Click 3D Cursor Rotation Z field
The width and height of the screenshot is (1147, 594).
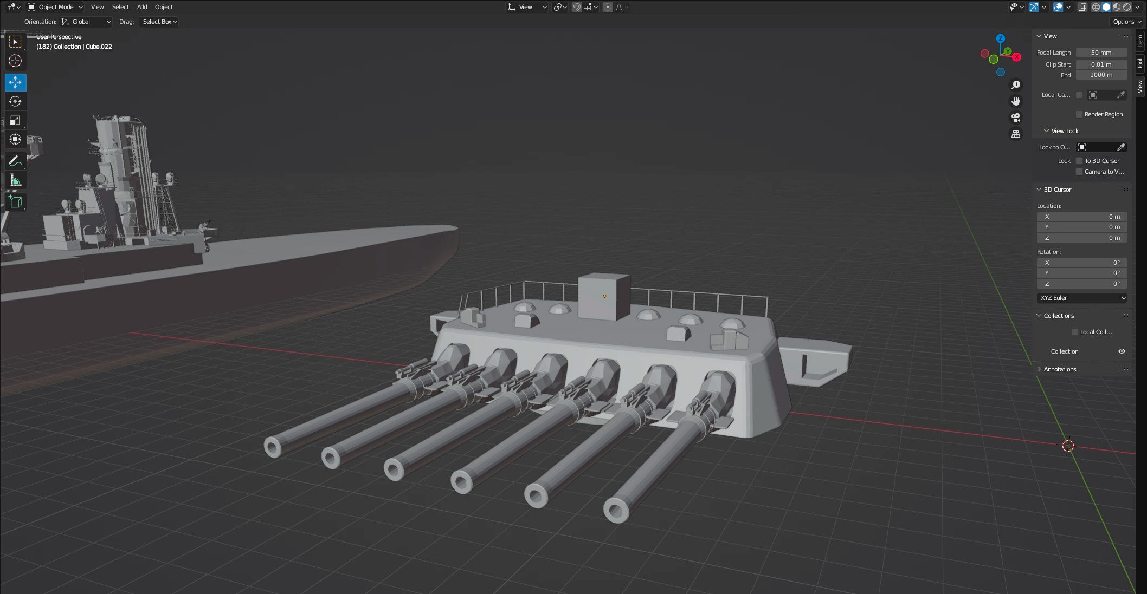(1082, 284)
